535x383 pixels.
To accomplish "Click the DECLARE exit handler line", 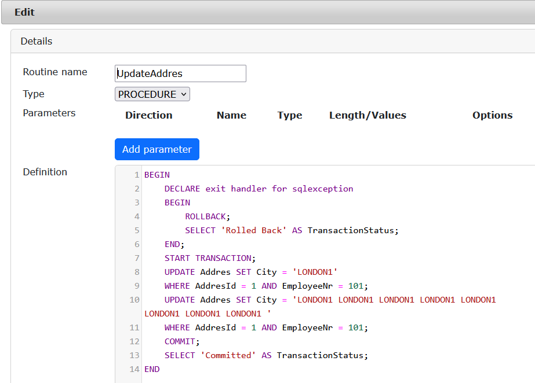I will [x=259, y=189].
